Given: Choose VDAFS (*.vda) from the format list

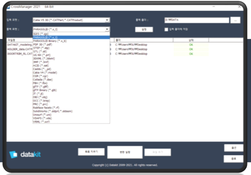Looking at the screenshot, I should pyautogui.click(x=71, y=118).
